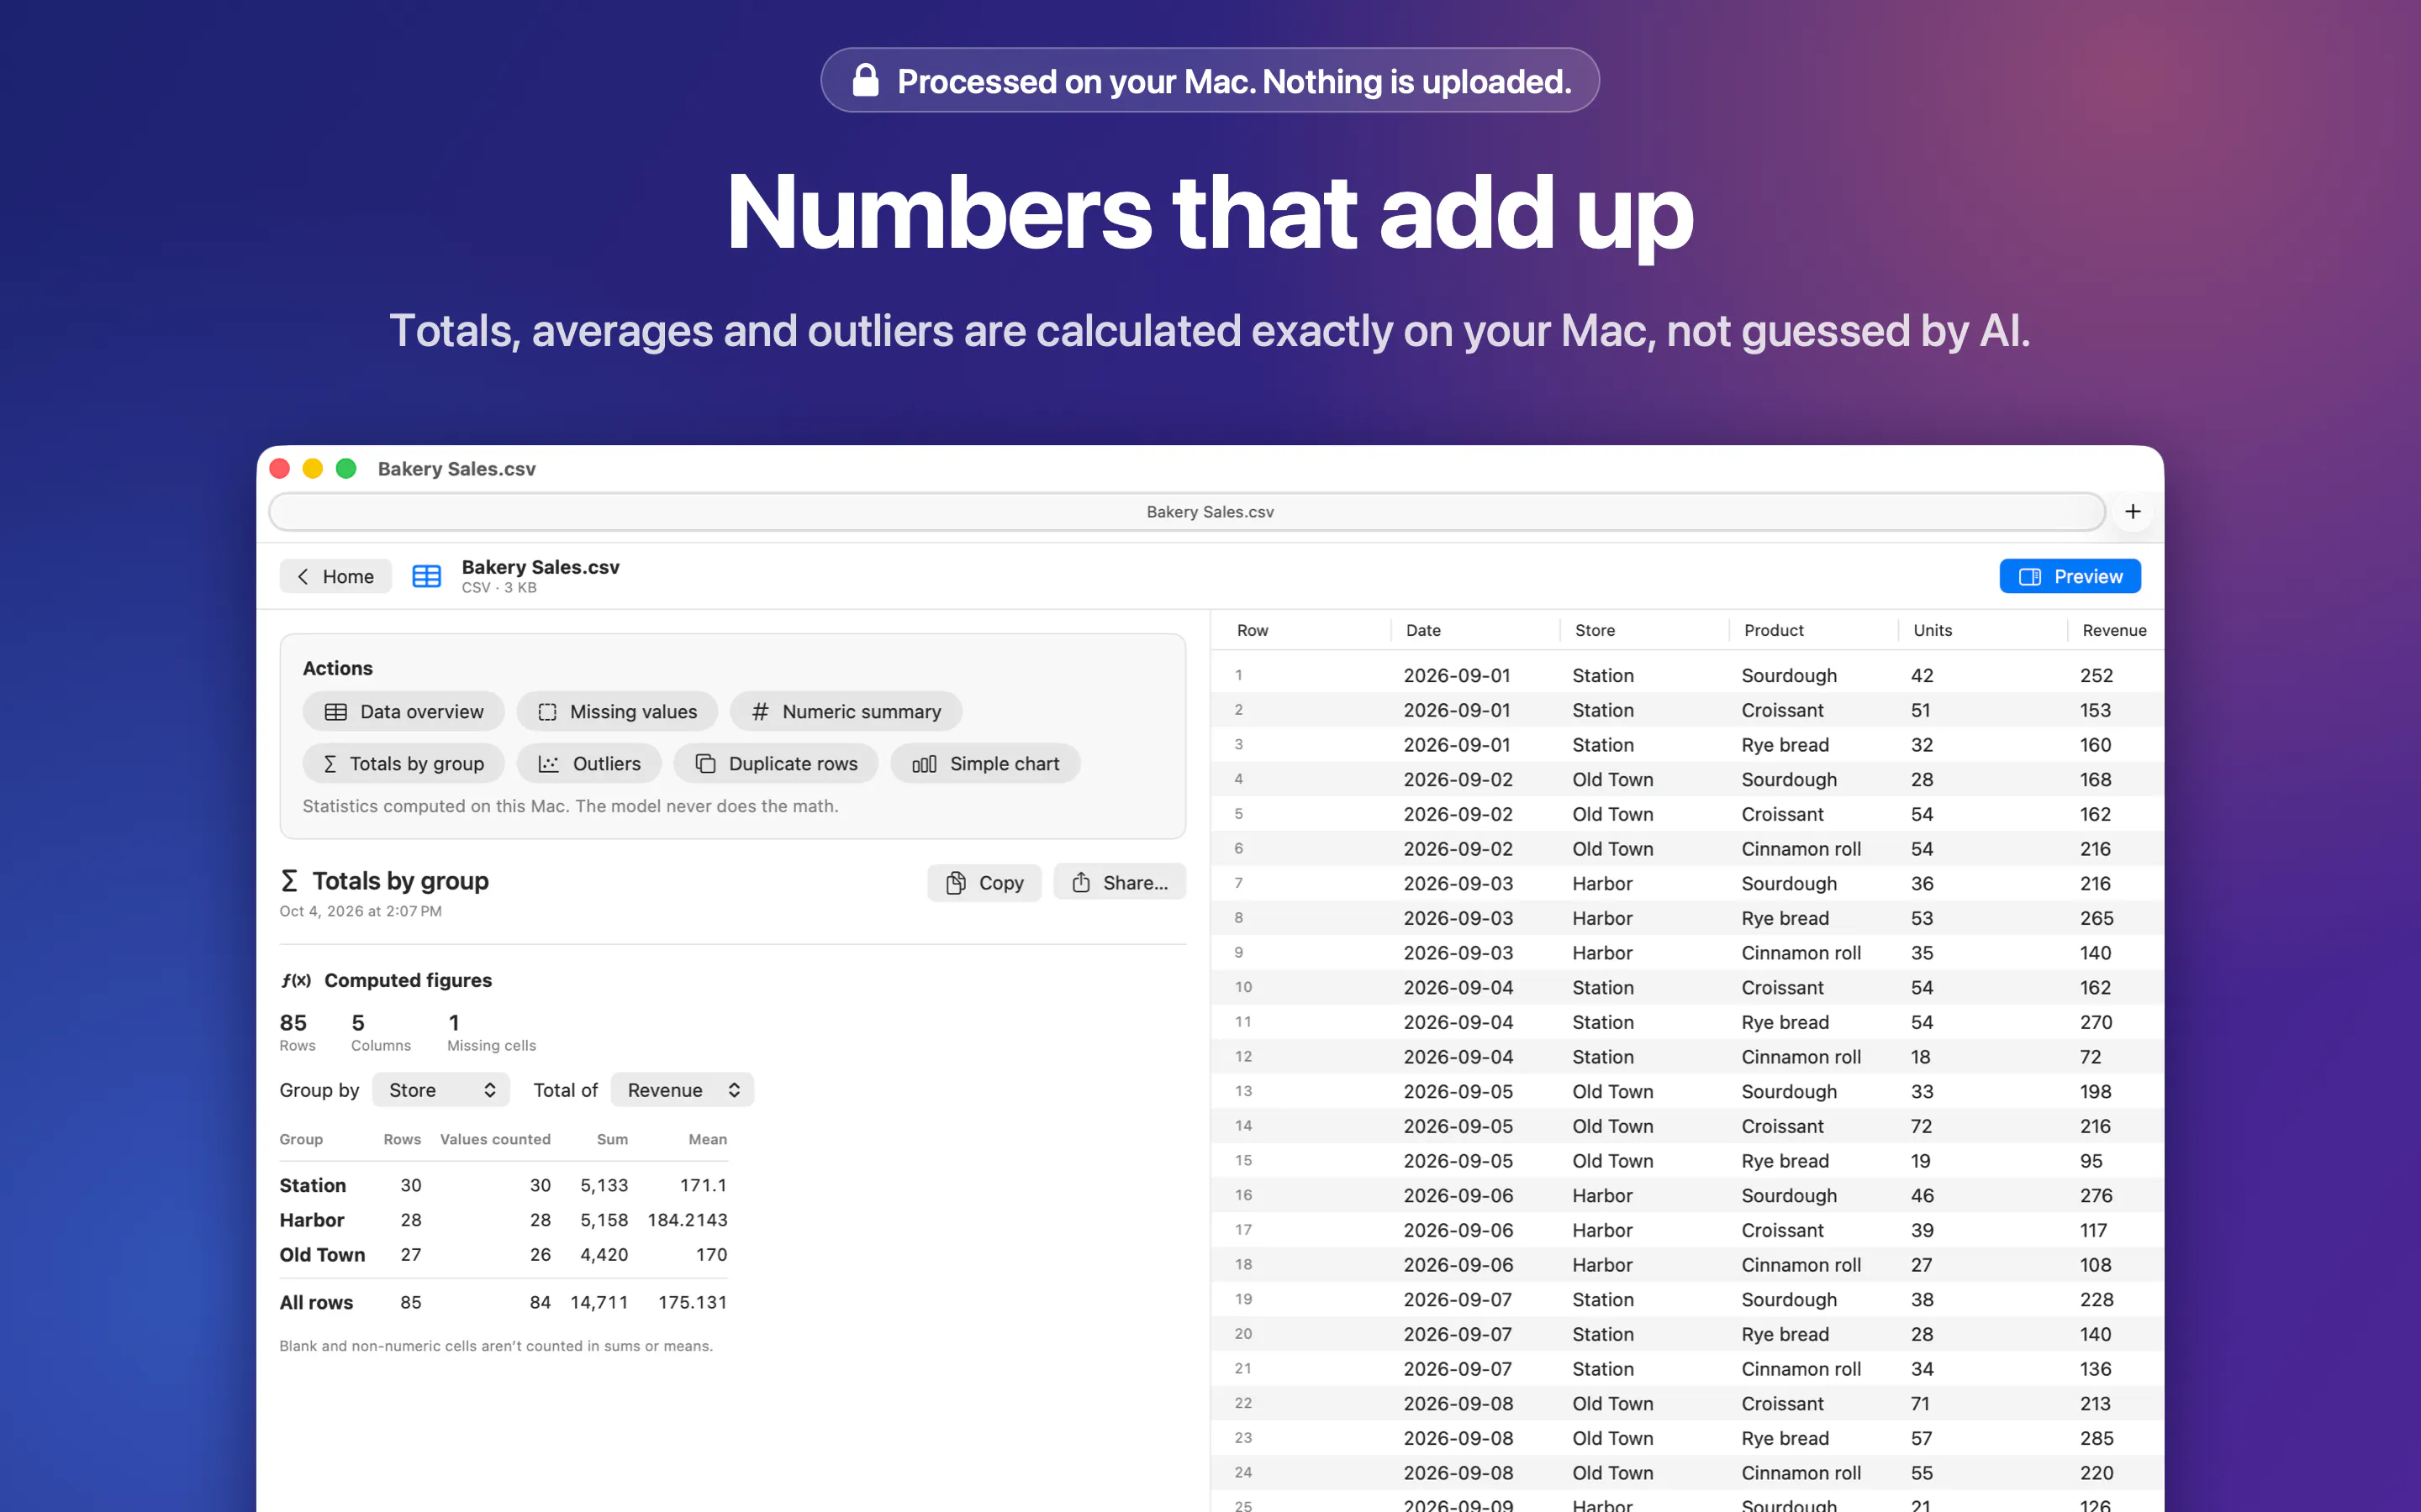Click the yellow window minimize button
The width and height of the screenshot is (2421, 1512).
click(x=313, y=468)
